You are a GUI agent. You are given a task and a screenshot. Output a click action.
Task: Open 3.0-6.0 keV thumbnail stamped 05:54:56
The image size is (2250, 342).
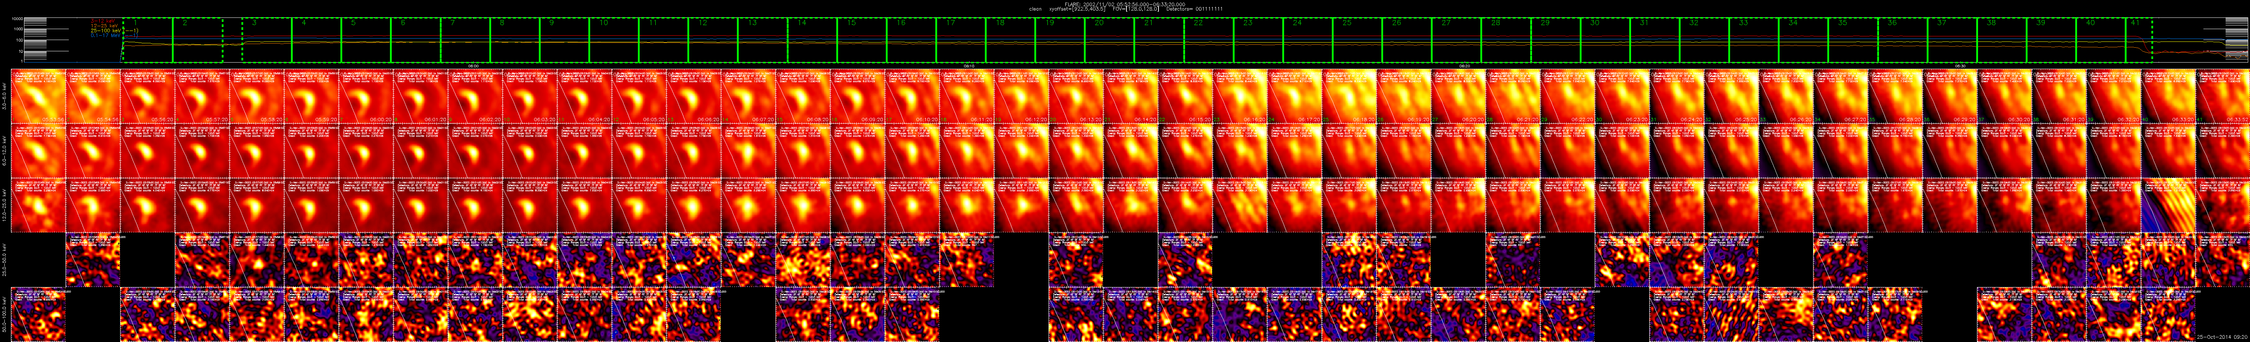click(x=92, y=96)
